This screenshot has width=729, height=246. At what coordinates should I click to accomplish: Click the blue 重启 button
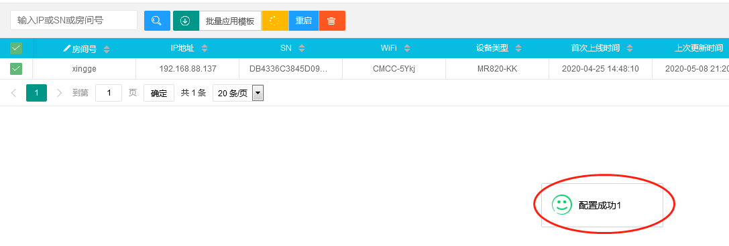(304, 21)
